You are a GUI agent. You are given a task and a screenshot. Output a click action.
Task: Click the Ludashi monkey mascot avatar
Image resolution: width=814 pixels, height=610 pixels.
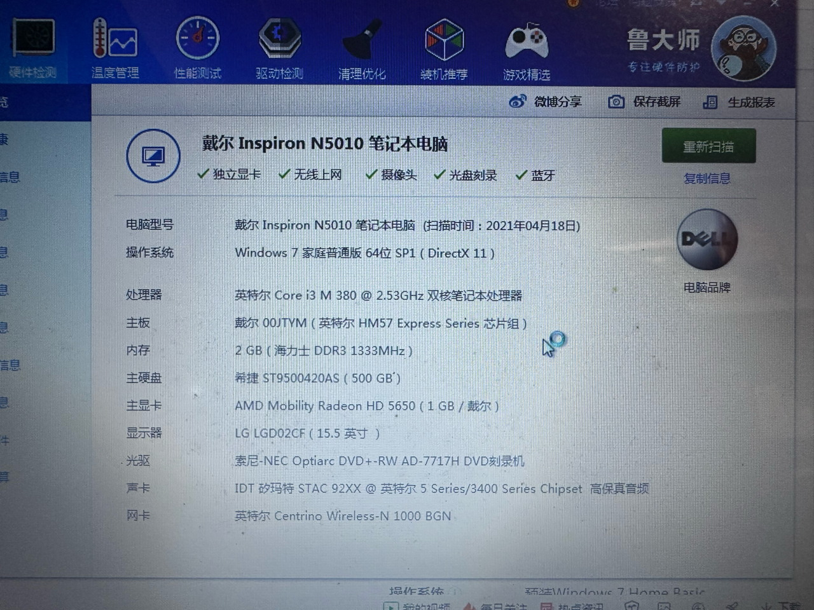click(744, 48)
